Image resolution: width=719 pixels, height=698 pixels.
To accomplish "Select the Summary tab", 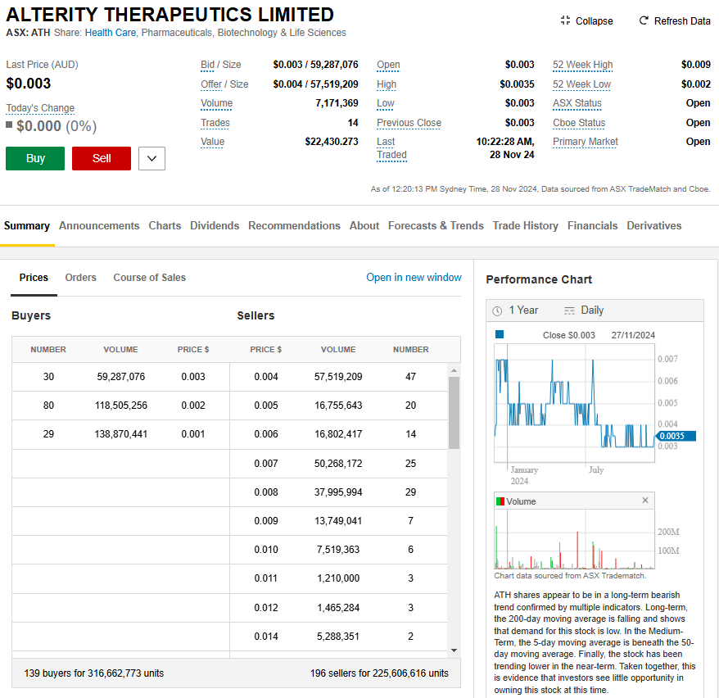I will (x=26, y=225).
